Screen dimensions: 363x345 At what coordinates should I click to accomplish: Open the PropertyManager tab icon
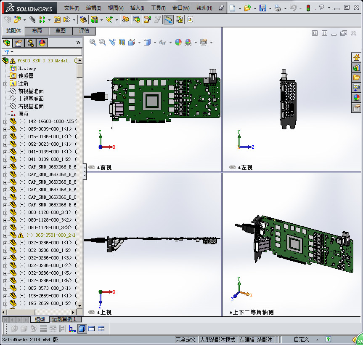pyautogui.click(x=18, y=43)
